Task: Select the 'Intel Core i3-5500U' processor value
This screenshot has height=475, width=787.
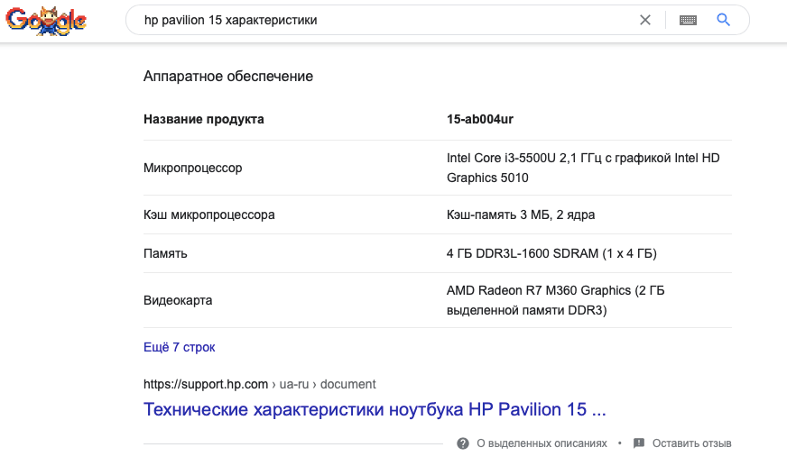Action: pos(583,168)
